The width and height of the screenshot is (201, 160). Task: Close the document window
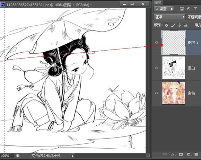[143, 4]
